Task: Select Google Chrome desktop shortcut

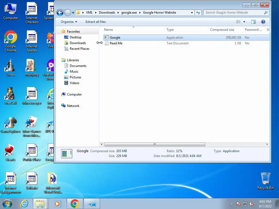Action: pos(11,41)
